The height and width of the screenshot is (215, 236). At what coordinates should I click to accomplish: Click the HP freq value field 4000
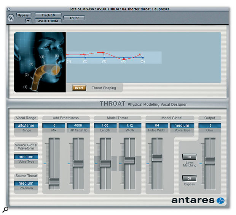point(78,126)
